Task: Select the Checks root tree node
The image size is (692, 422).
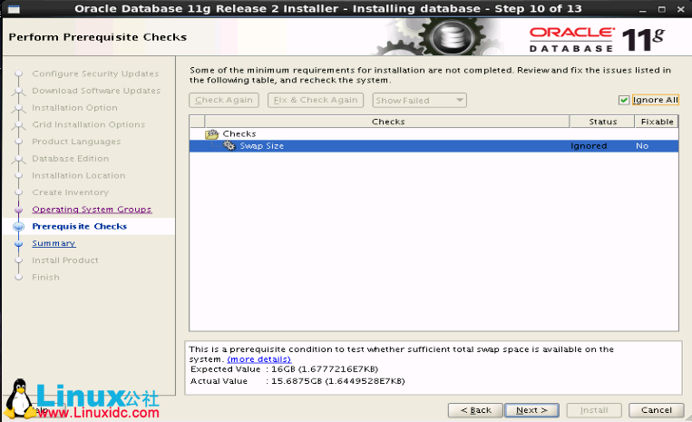Action: 239,133
